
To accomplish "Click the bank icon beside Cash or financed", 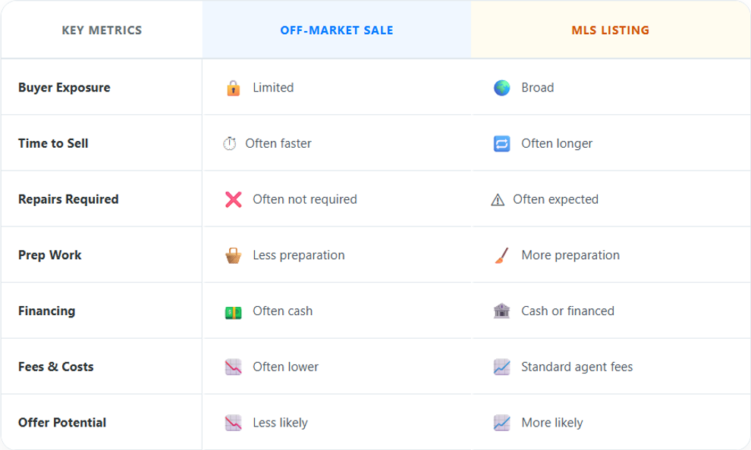I will [501, 311].
